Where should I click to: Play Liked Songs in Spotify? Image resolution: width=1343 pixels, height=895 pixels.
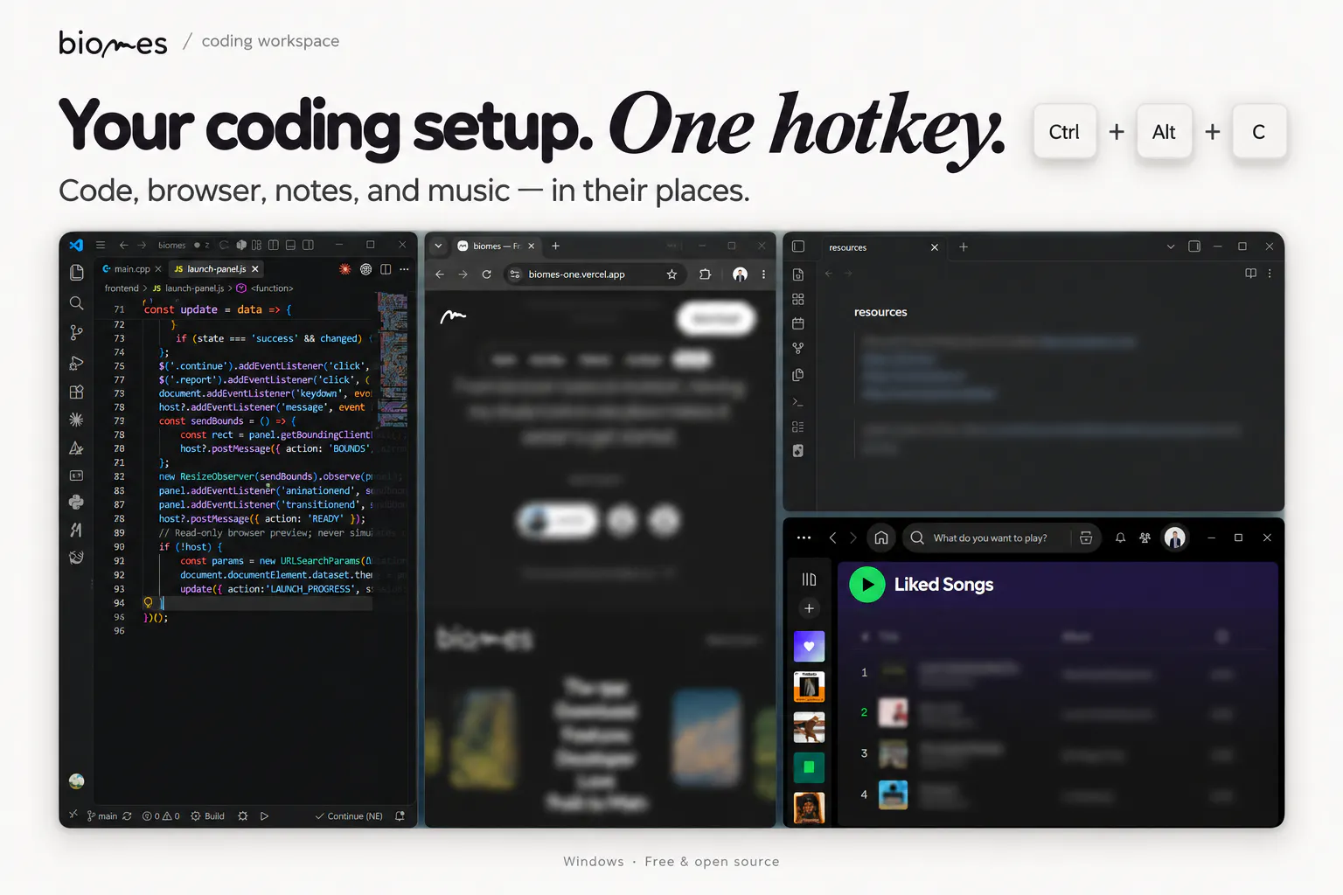pos(867,585)
